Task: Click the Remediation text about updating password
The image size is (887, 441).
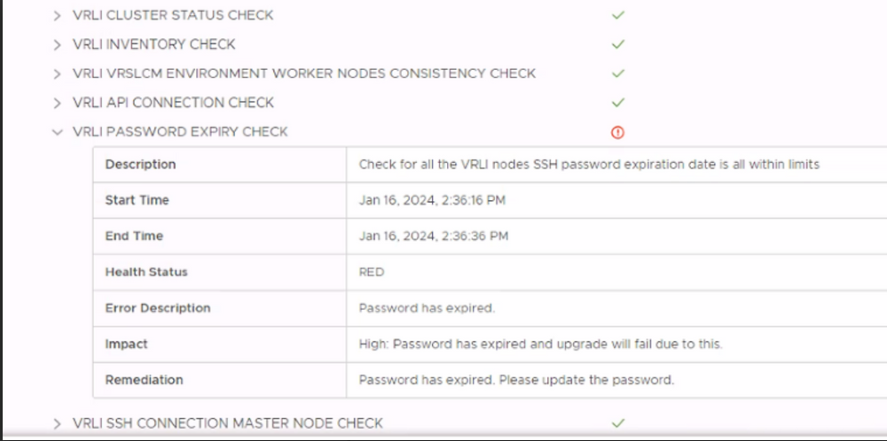Action: (516, 380)
